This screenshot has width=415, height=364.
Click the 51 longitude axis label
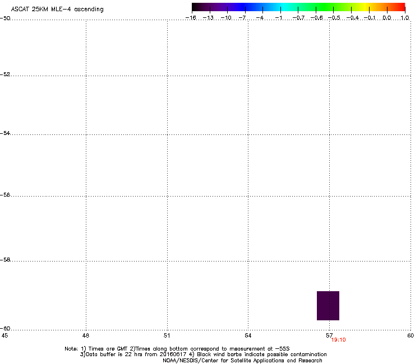coord(167,335)
